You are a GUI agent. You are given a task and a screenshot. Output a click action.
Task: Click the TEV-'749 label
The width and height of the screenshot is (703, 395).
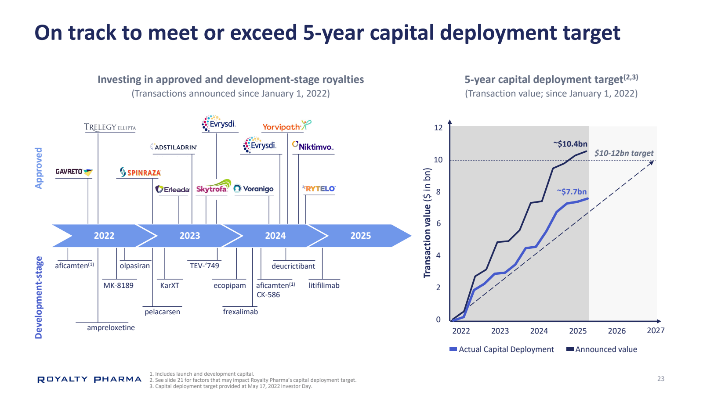pyautogui.click(x=204, y=266)
